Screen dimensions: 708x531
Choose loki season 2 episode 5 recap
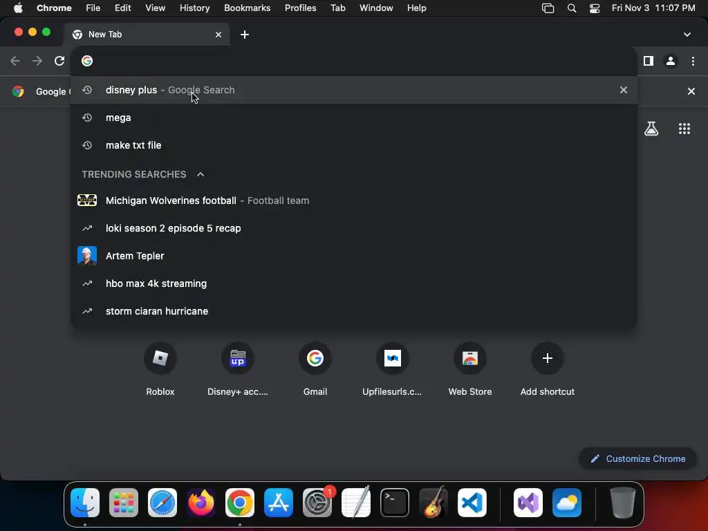(354, 228)
